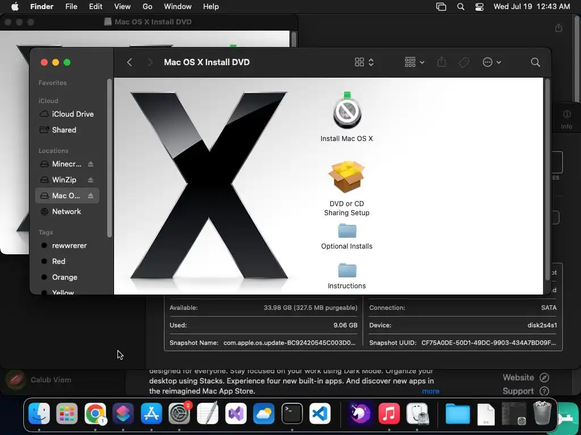
Task: Click the iCloud sidebar heading
Action: pos(48,101)
